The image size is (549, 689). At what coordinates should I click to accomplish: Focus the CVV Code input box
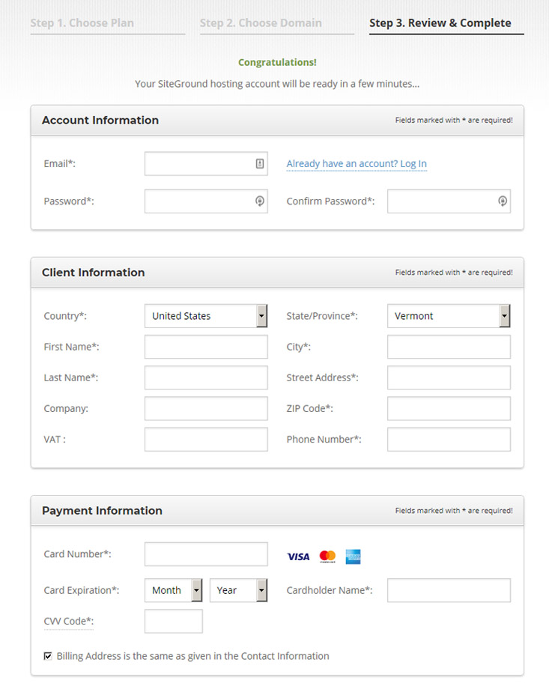[x=174, y=622]
